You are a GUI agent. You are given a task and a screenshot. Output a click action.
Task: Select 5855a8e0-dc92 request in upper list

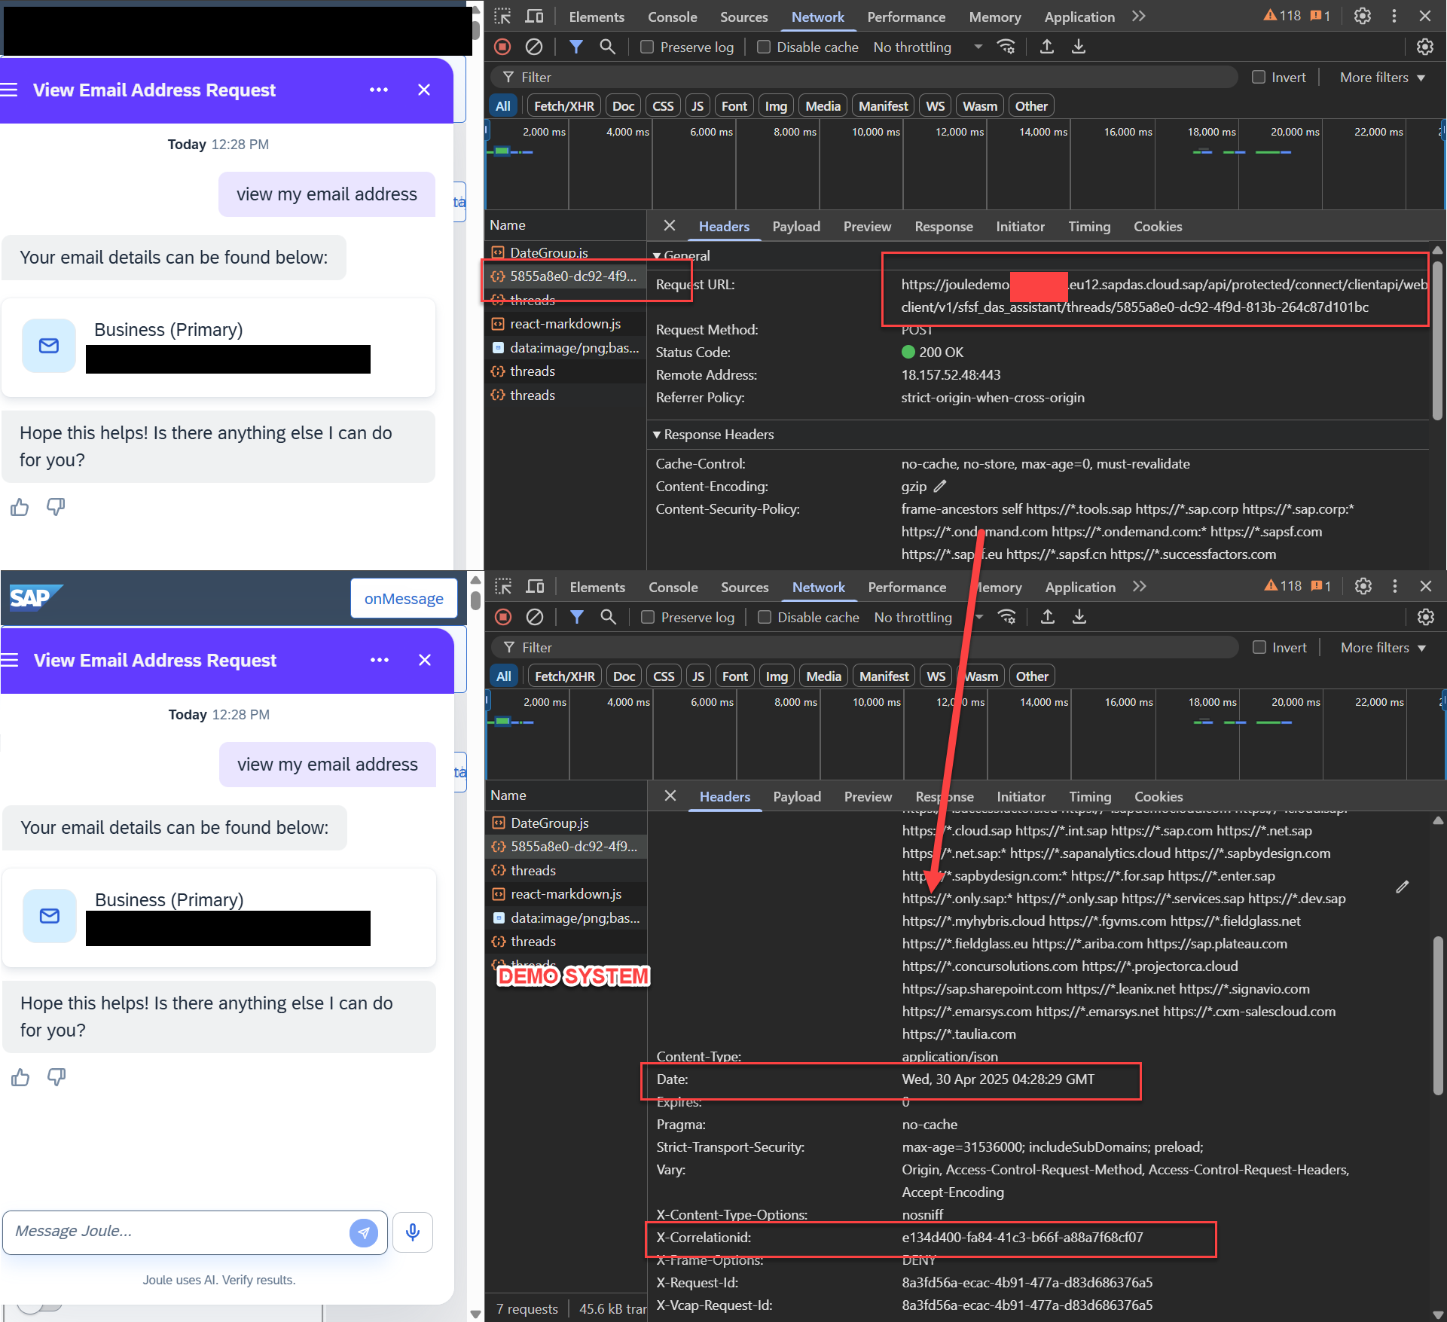pos(565,276)
